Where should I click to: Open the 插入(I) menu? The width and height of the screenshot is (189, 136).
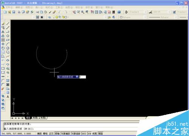pos(39,8)
